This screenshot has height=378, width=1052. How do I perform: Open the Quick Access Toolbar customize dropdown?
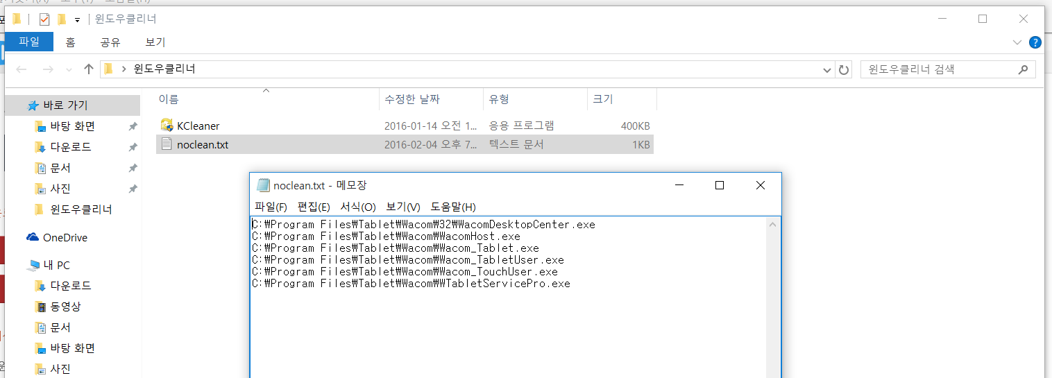click(x=77, y=19)
